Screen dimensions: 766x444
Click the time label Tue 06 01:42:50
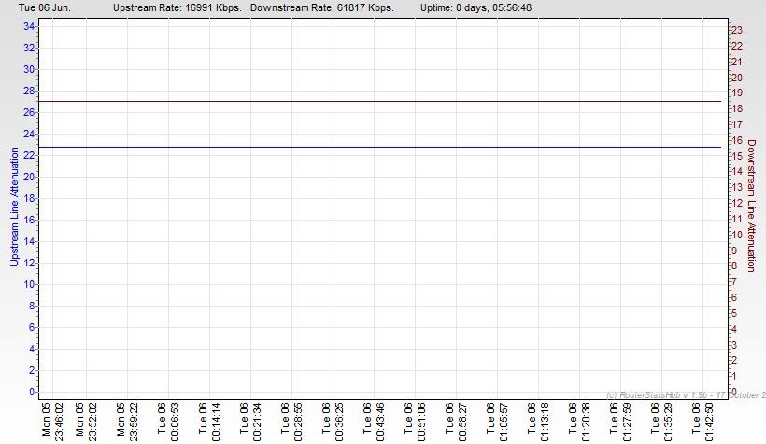702,422
